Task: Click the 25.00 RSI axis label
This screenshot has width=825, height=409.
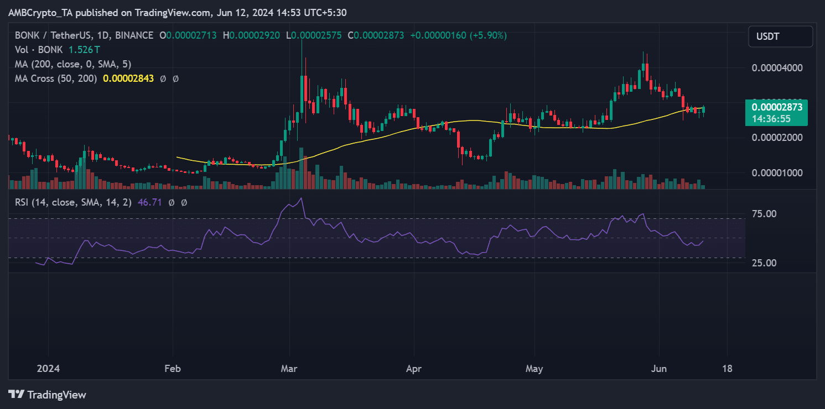Action: 765,263
